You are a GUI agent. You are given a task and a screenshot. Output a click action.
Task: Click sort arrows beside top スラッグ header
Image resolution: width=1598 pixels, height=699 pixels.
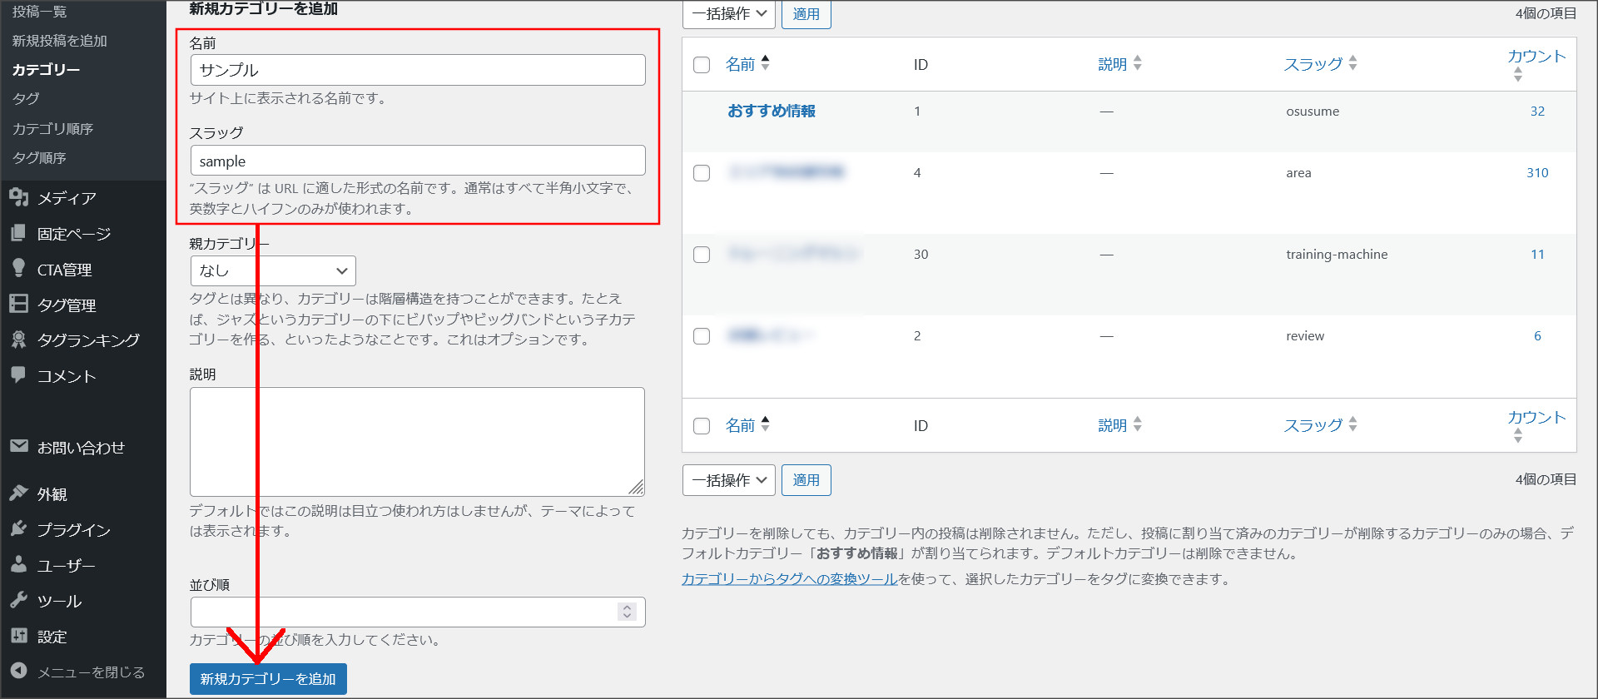1352,63
